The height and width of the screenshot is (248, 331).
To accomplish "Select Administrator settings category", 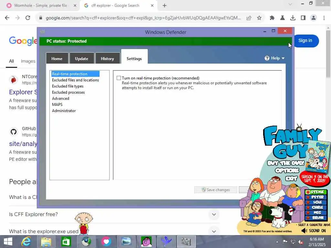I will point(64,110).
